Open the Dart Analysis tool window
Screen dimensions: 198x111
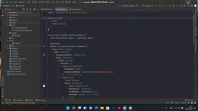[41, 100]
